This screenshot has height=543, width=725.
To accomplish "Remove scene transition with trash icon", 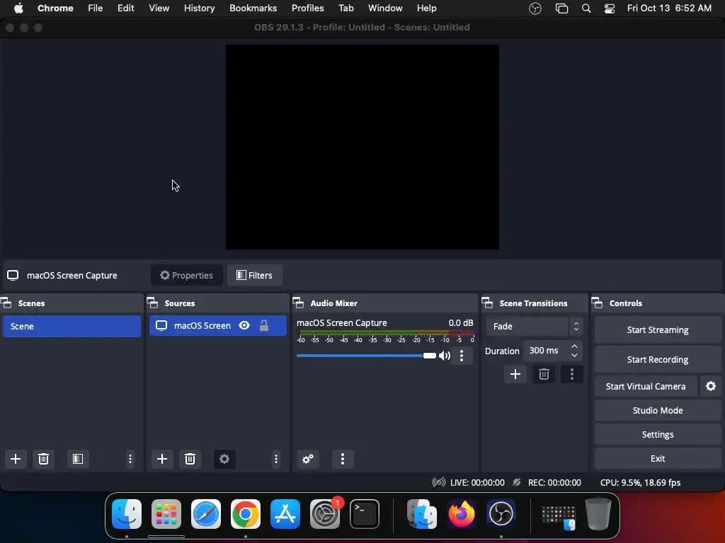I will click(544, 374).
